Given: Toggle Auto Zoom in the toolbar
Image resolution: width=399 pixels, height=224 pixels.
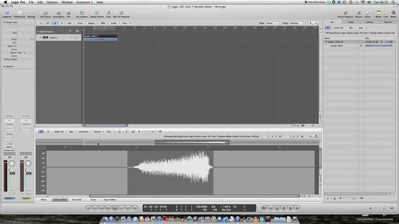Looking at the screenshot, I should click(46, 14).
